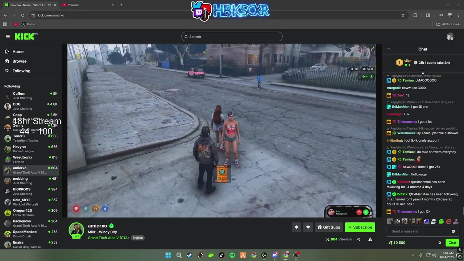This screenshot has width=464, height=261.
Task: Open Discord from the taskbar
Action: pos(275,255)
